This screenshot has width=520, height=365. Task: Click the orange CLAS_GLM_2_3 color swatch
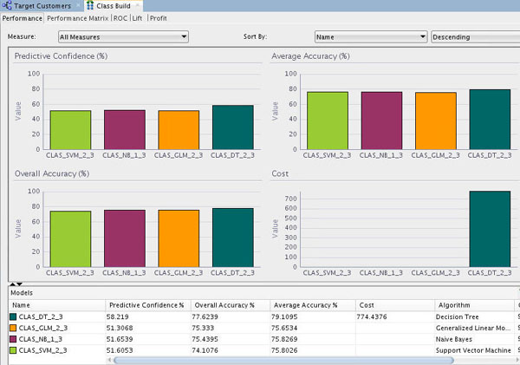[x=15, y=328]
